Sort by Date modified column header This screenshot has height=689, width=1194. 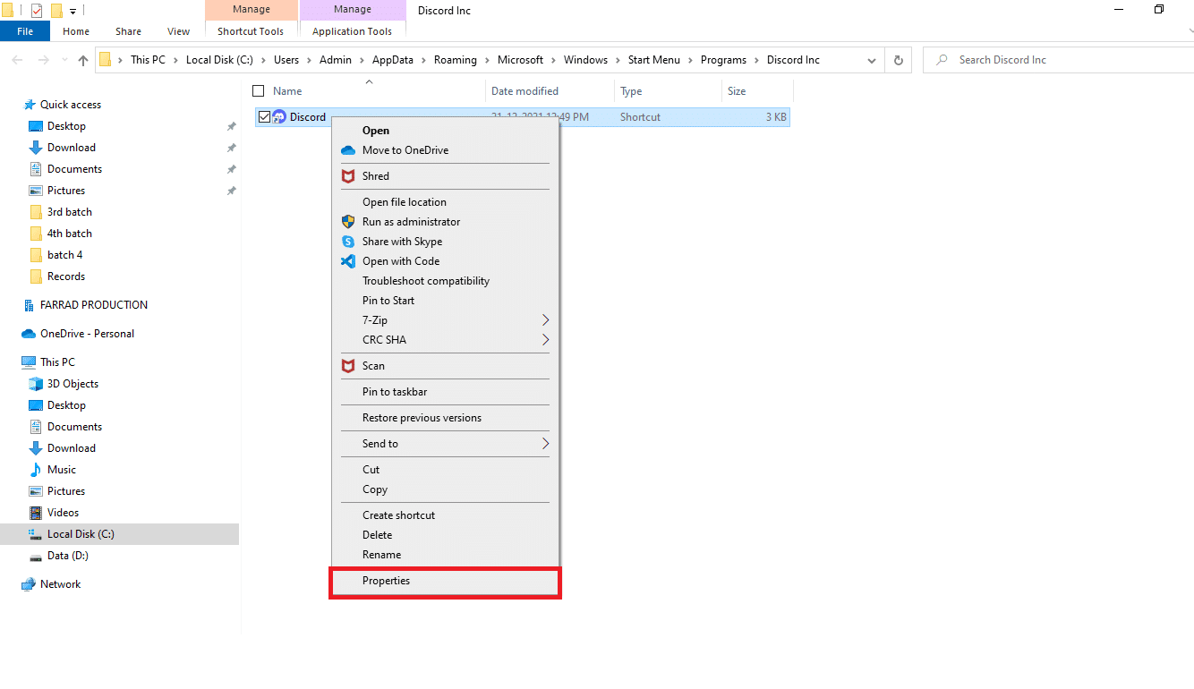[x=525, y=91]
